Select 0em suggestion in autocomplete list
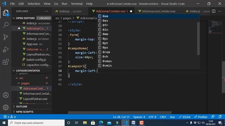The image size is (225, 126). pos(148,16)
